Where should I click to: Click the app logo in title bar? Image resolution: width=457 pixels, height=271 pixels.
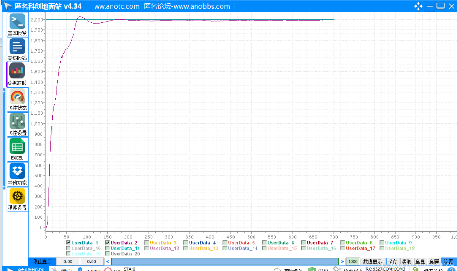8,6
